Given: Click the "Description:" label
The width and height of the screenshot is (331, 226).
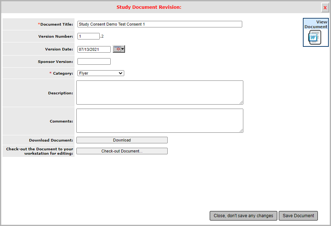Looking at the screenshot, I should [61, 93].
